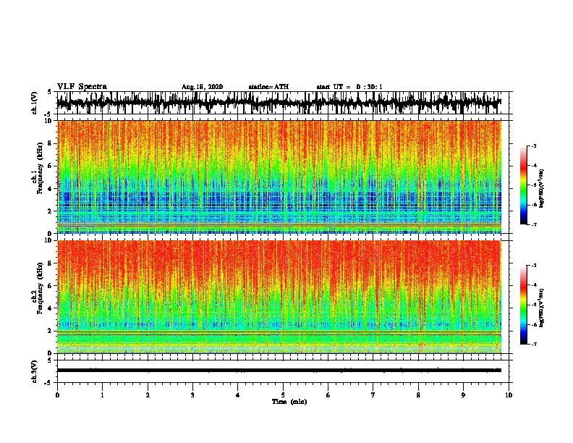Click the ch.2 spectrogram color scale bar

(x=523, y=305)
